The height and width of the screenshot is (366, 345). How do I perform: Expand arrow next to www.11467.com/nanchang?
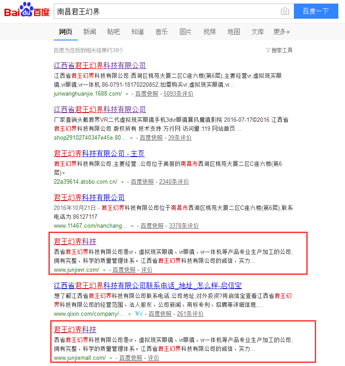tap(132, 226)
